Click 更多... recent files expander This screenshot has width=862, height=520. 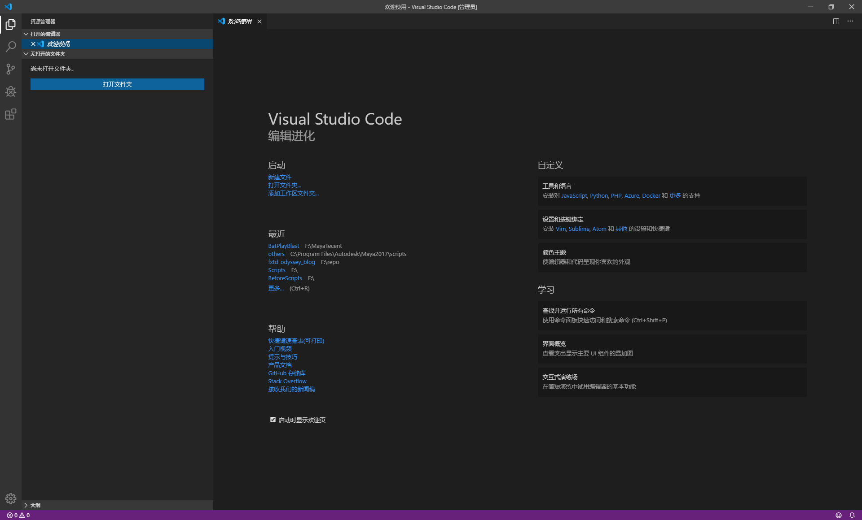(x=277, y=289)
